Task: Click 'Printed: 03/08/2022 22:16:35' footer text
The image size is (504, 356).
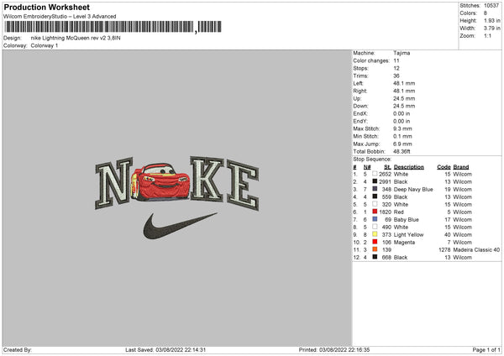Action: tap(334, 349)
